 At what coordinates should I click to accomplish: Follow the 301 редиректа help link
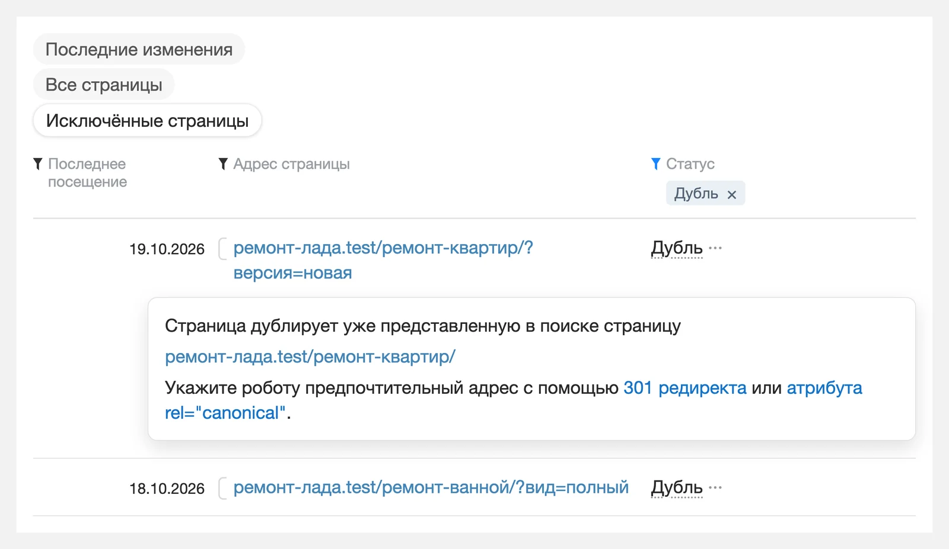[x=685, y=388]
